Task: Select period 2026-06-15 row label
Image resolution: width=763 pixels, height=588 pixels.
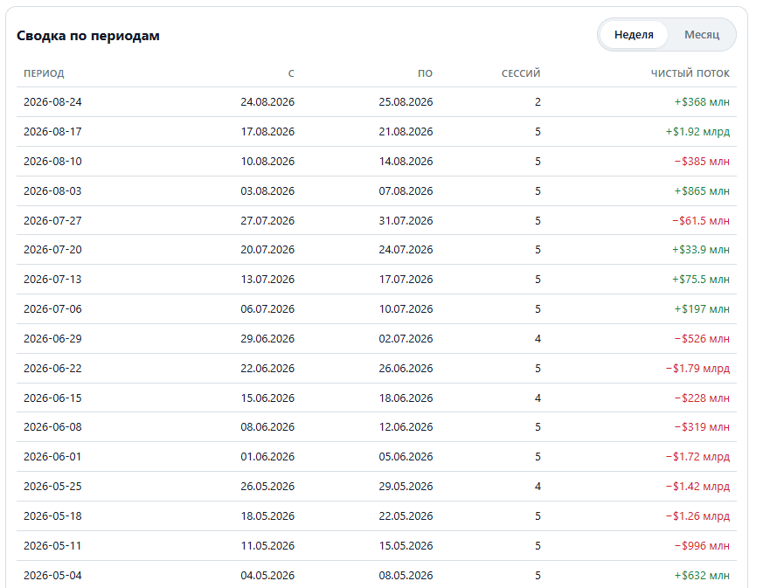Action: click(x=52, y=398)
